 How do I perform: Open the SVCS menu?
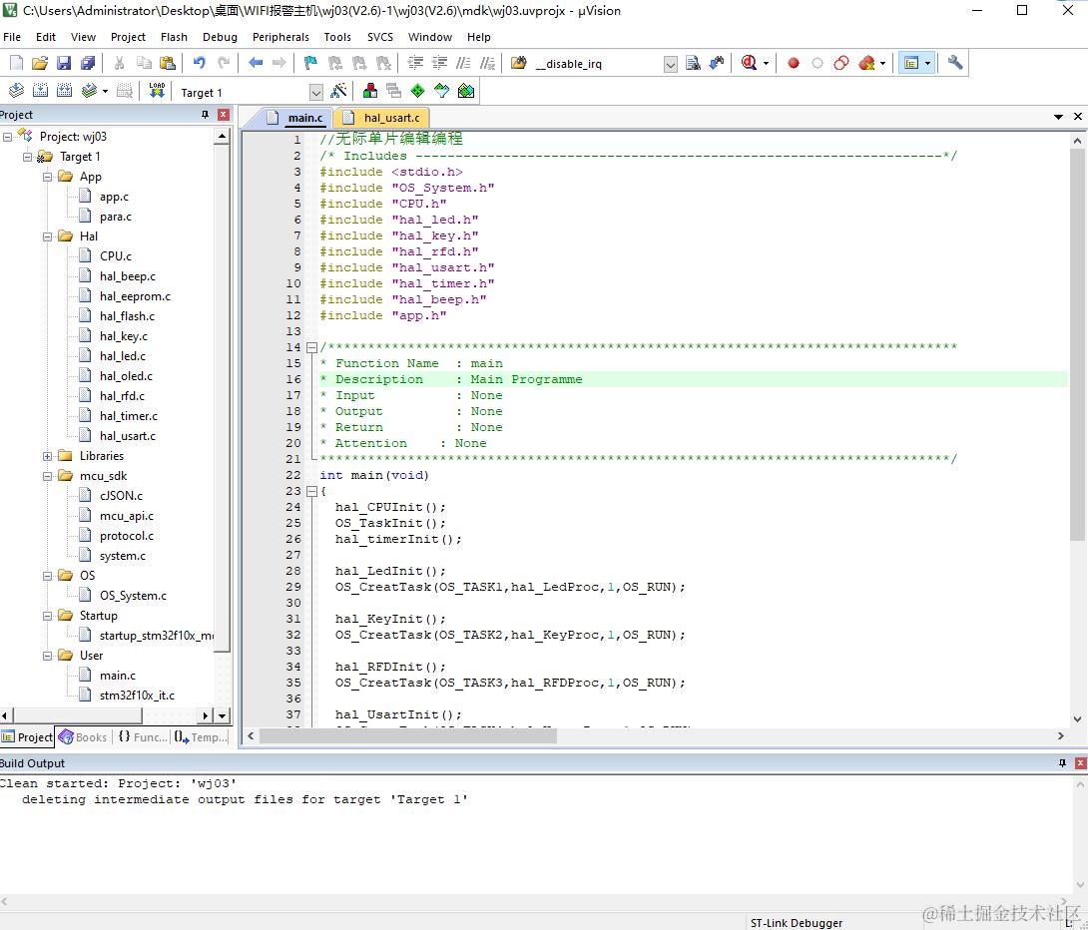(379, 37)
